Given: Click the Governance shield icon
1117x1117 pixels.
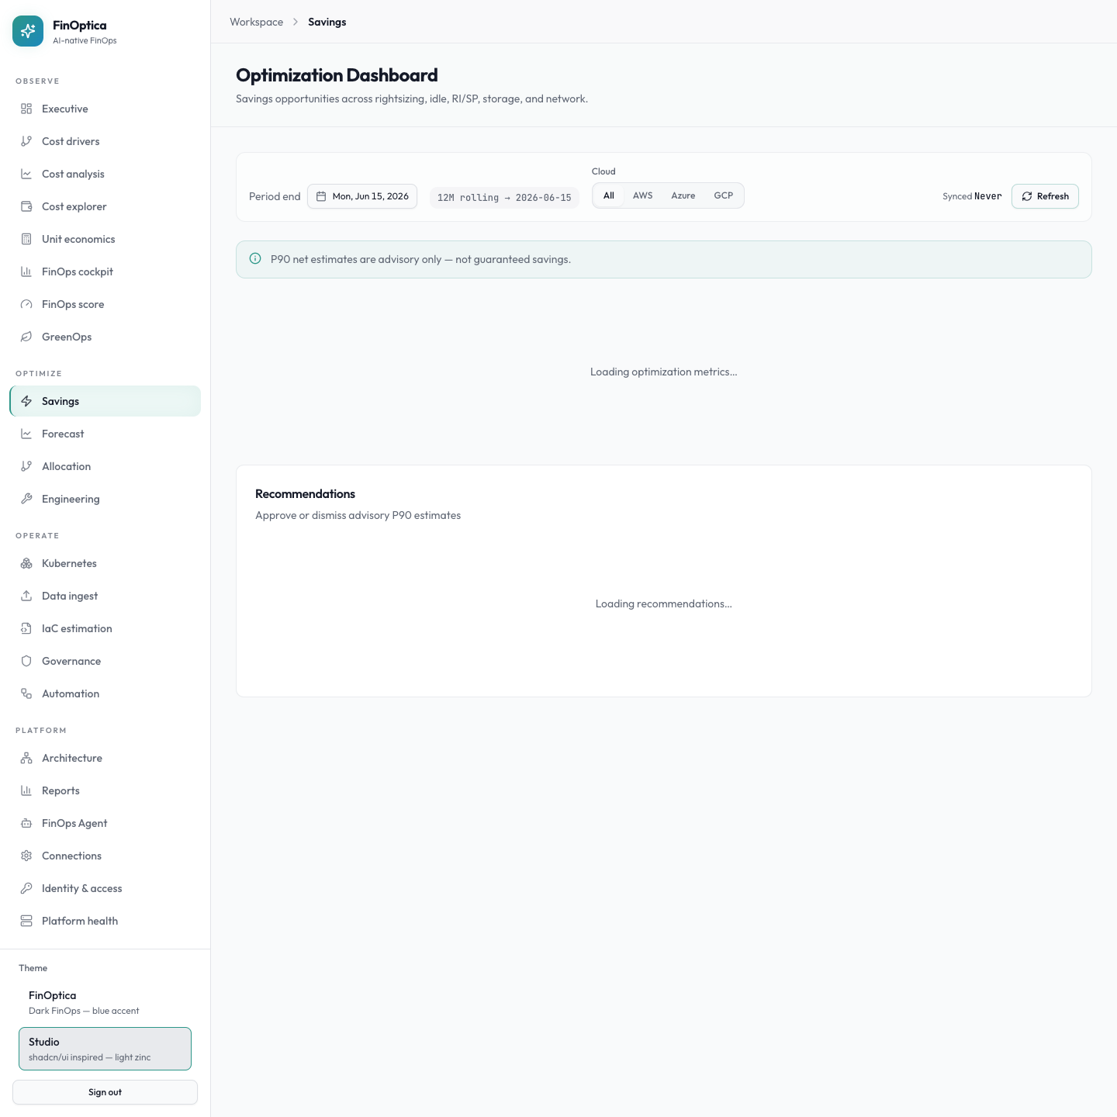Looking at the screenshot, I should [26, 661].
